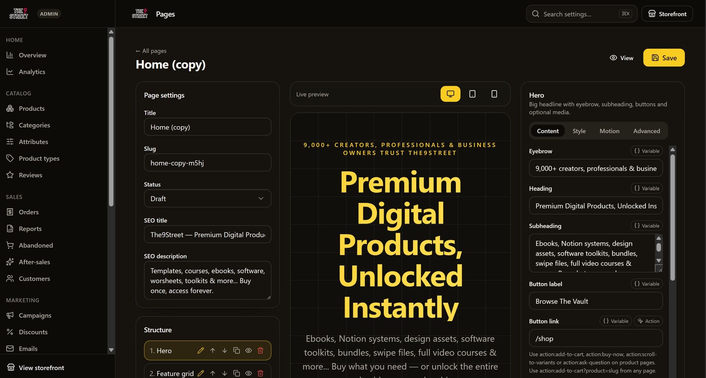
Task: Insert Variable for Button label
Action: click(x=646, y=284)
